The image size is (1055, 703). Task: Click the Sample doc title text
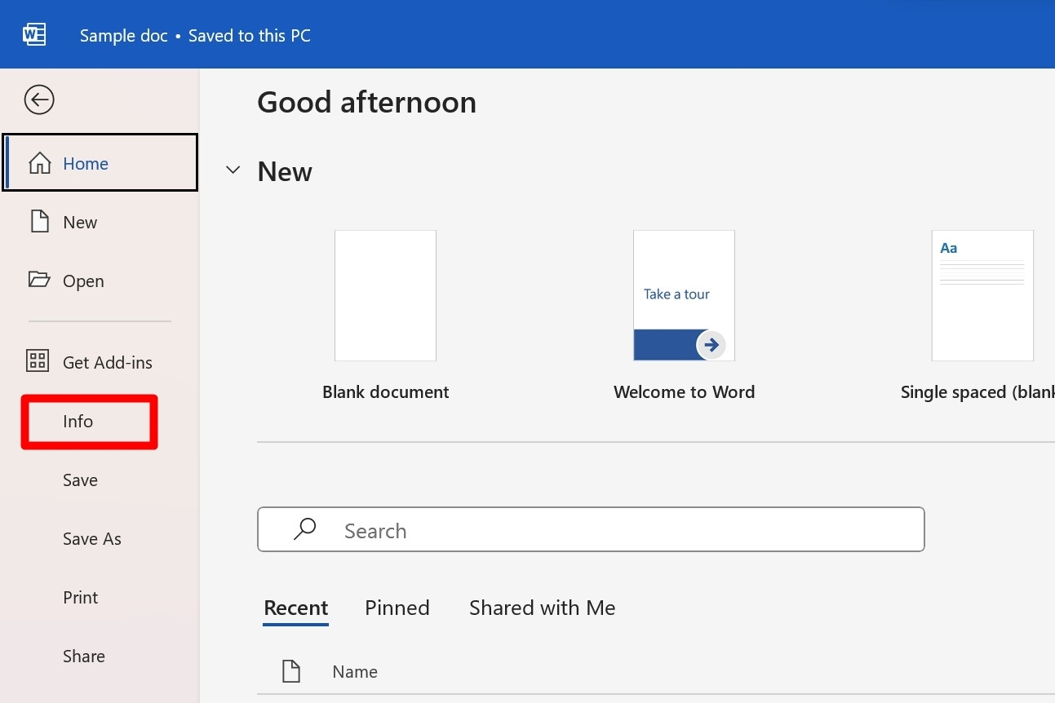(x=124, y=36)
